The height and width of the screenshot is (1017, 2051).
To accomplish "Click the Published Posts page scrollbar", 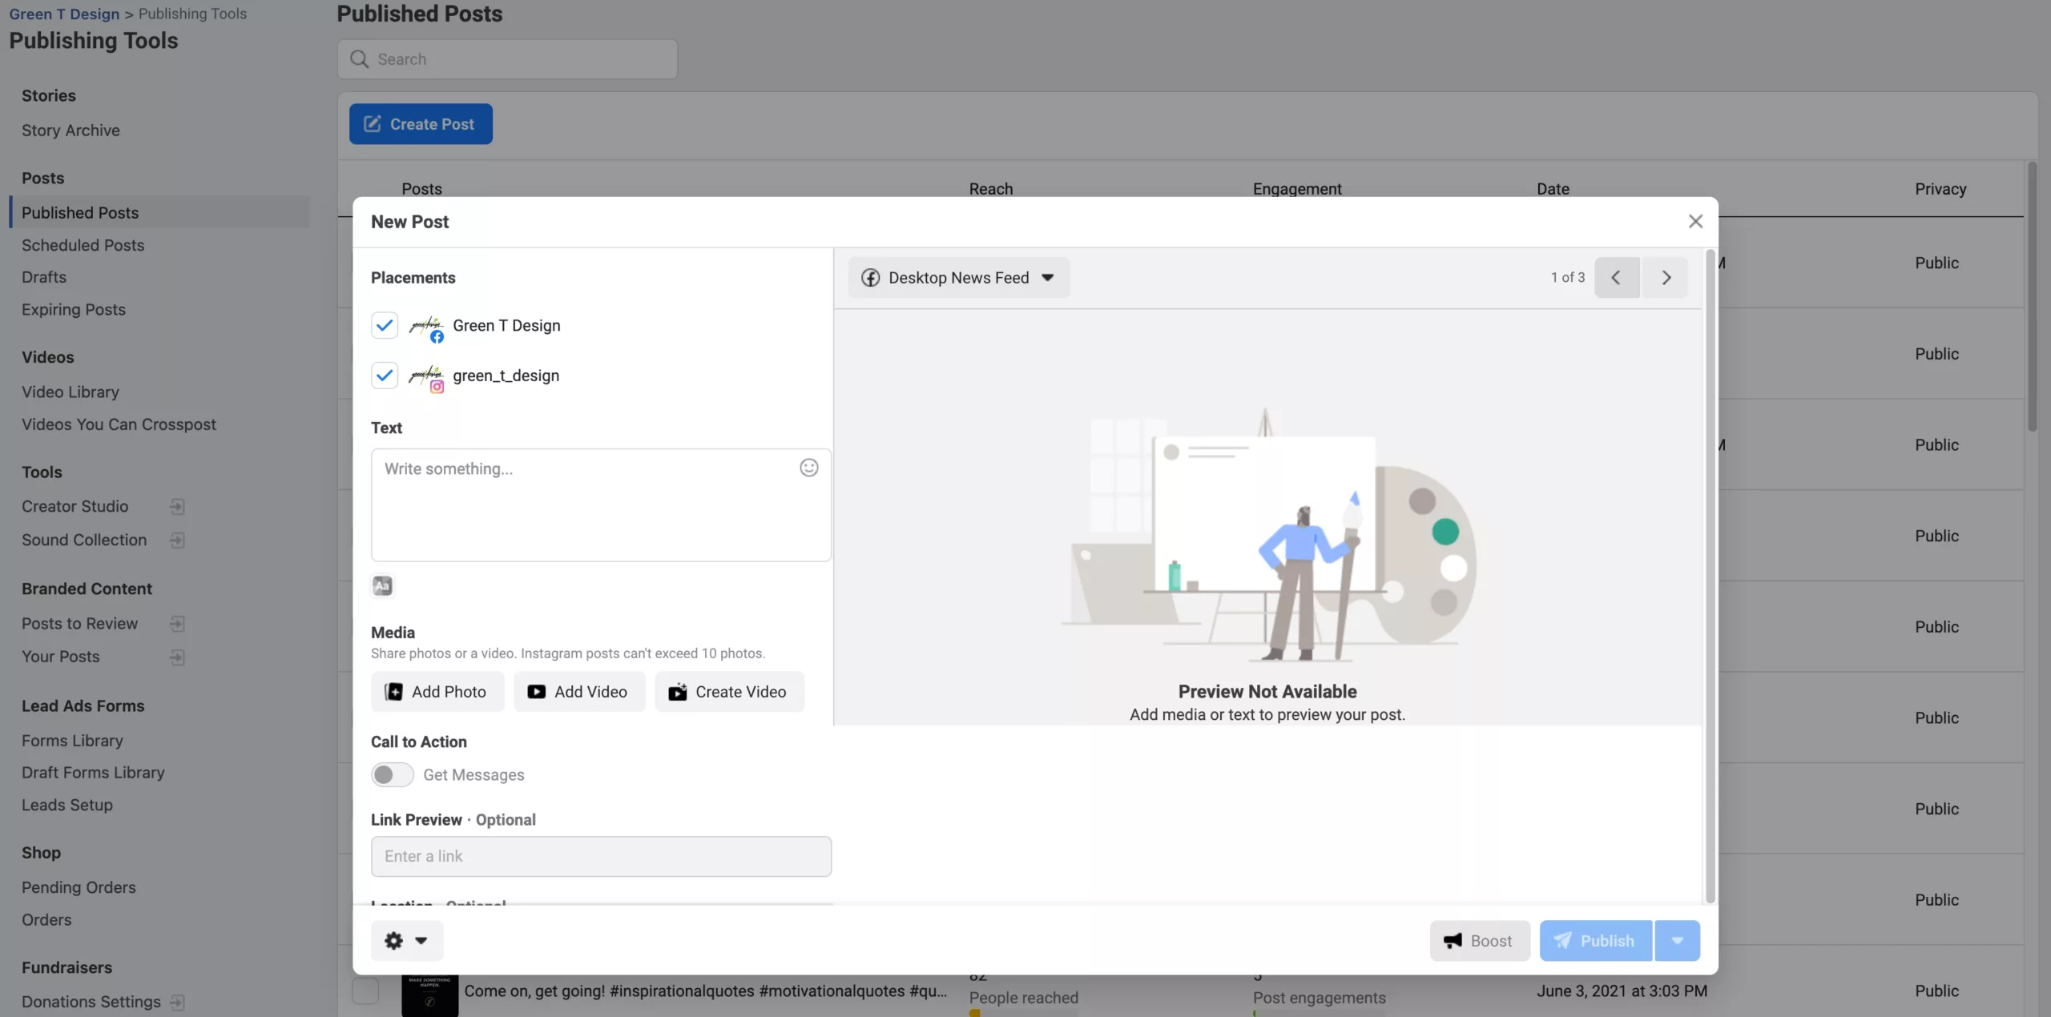I will tap(2032, 296).
